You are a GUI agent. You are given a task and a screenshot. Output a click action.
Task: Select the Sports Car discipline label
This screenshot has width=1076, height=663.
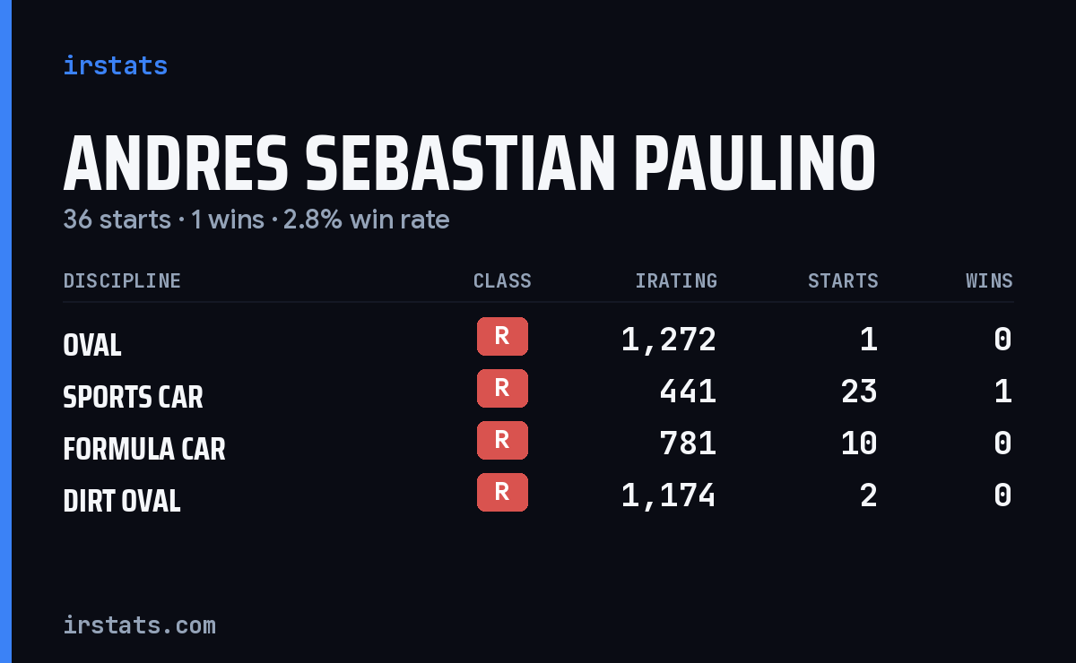(x=133, y=397)
